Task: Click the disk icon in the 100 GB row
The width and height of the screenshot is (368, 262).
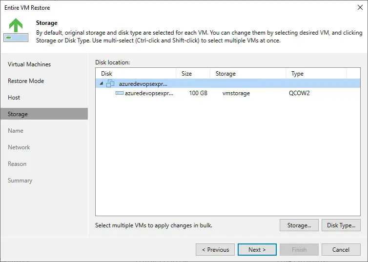Action: pos(120,93)
